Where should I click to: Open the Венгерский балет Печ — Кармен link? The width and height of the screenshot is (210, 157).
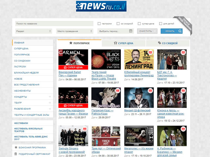pos(70,74)
